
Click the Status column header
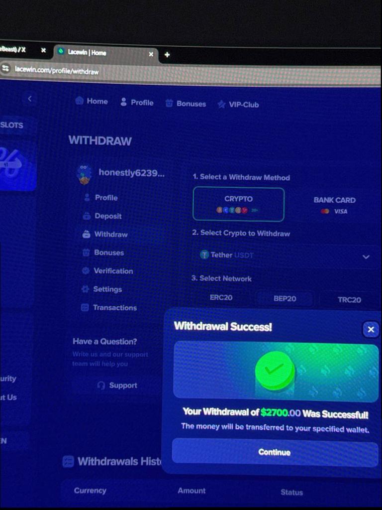291,493
